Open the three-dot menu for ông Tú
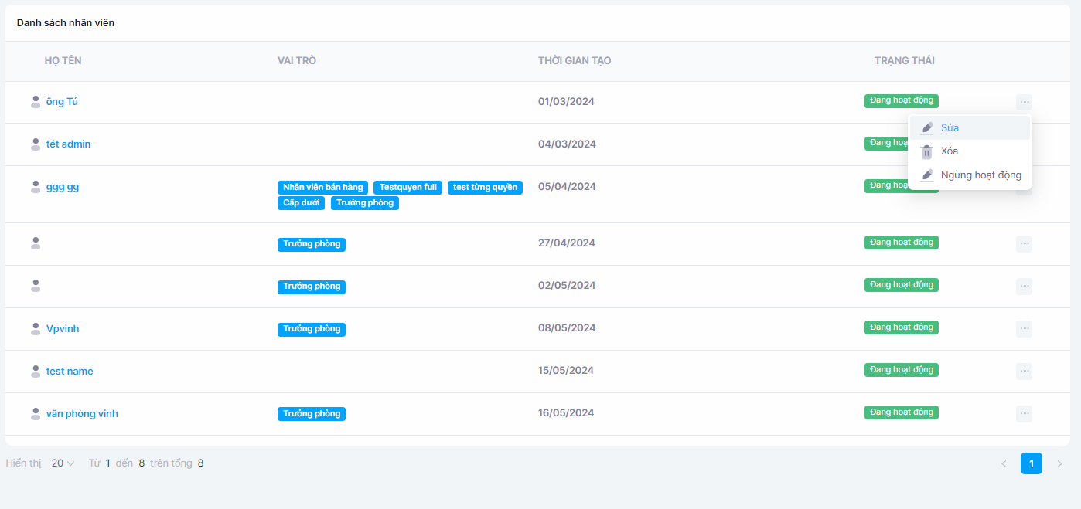 coord(1024,102)
